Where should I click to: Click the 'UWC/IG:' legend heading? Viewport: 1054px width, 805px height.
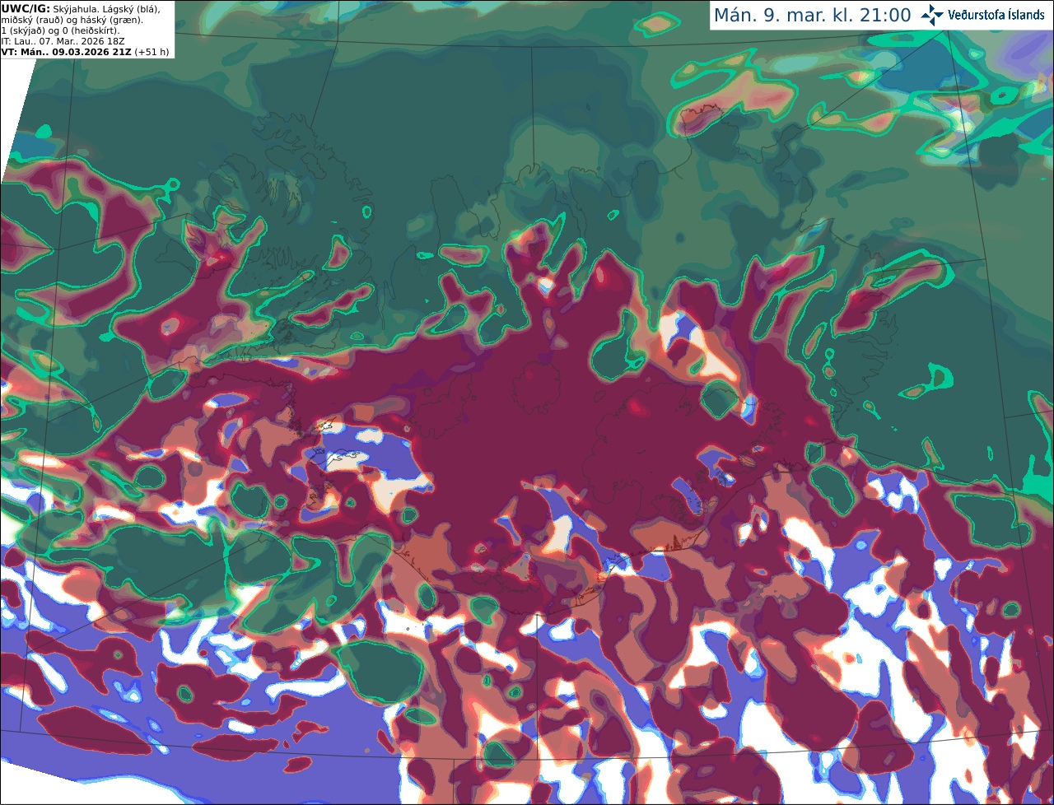26,8
